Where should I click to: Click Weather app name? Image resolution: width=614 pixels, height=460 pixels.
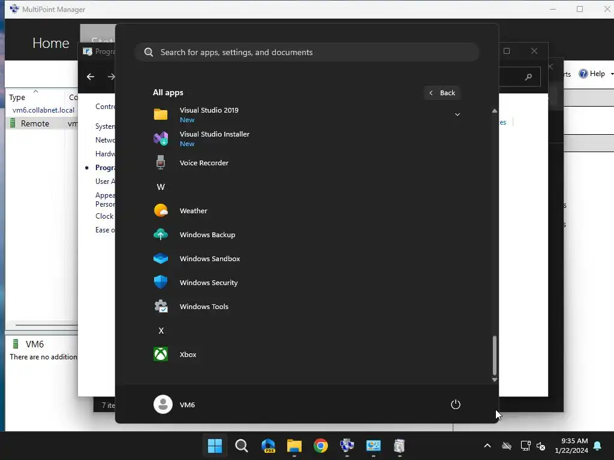tap(193, 211)
